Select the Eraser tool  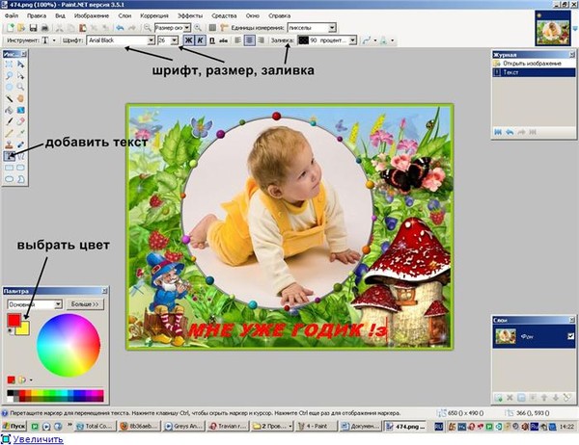20,121
